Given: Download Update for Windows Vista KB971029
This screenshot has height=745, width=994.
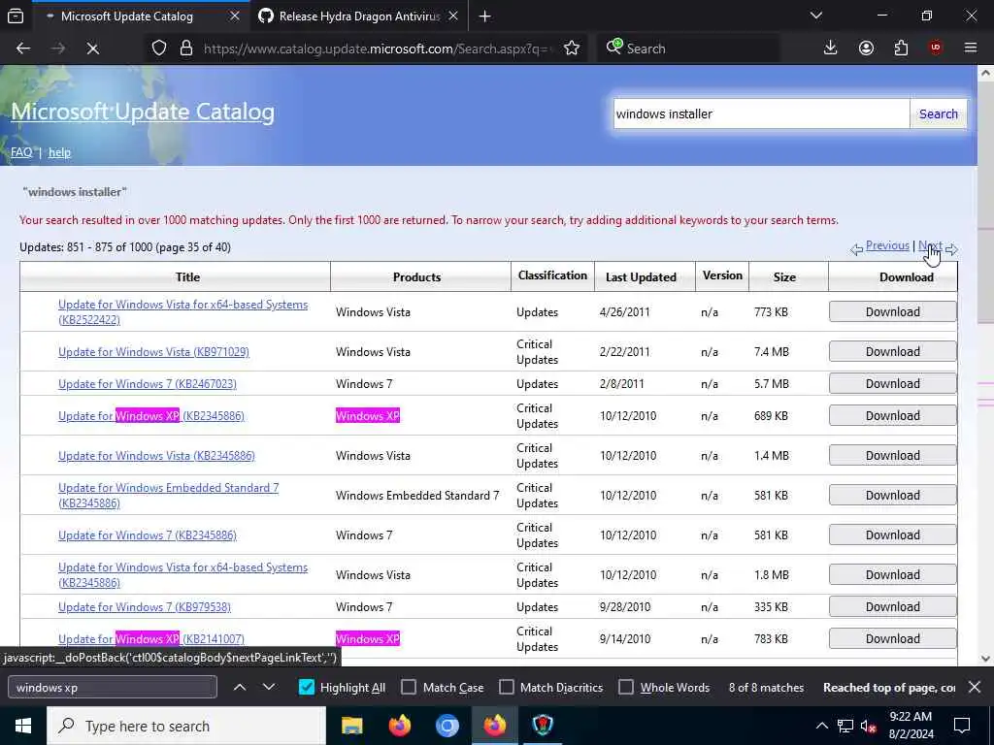Looking at the screenshot, I should tap(893, 351).
